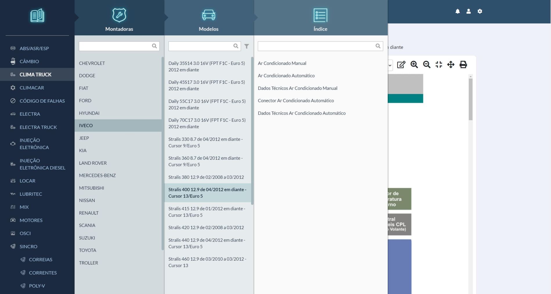Open the models filter funnel
This screenshot has width=551, height=294.
click(246, 46)
